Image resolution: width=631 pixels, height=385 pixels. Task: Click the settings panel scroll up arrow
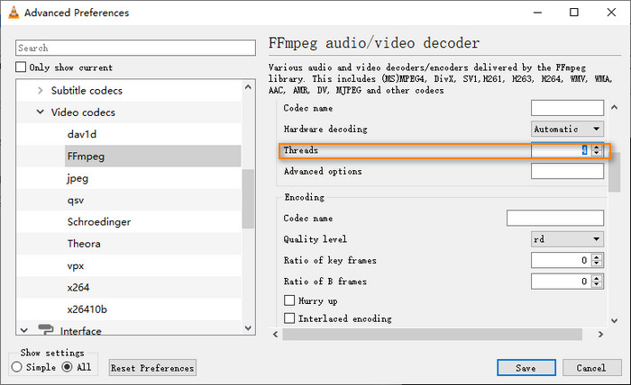(614, 107)
